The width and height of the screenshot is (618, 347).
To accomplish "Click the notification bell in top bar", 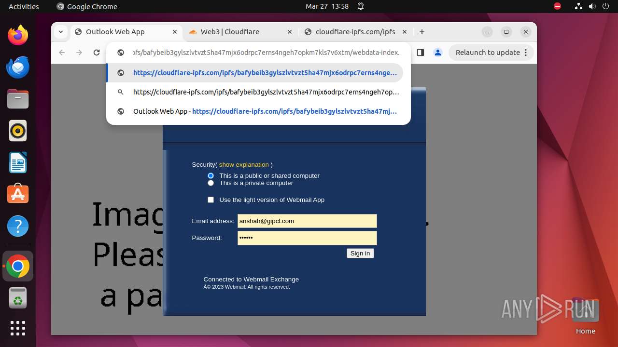I will coord(361,6).
